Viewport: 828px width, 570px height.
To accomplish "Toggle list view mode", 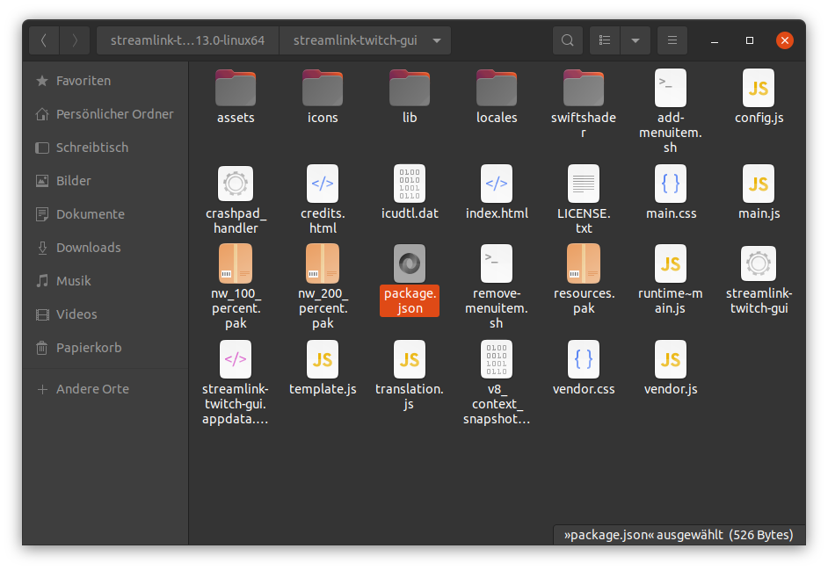I will (605, 40).
